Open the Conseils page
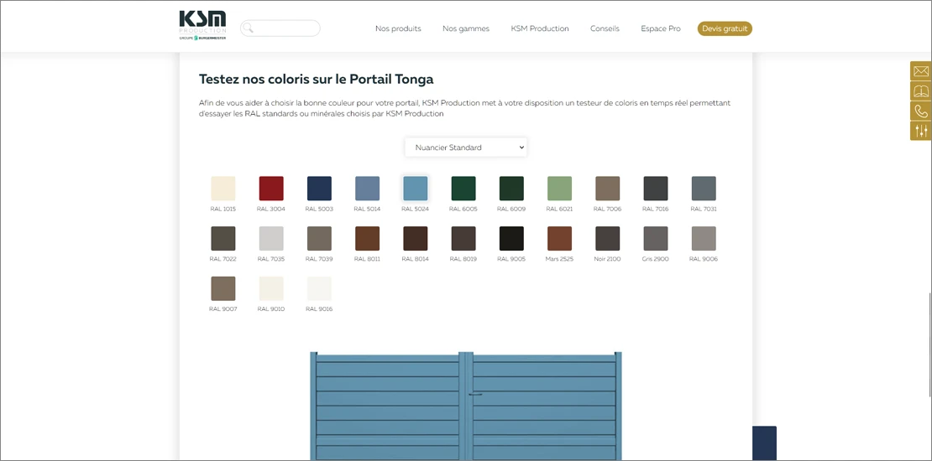The height and width of the screenshot is (461, 932). tap(605, 28)
